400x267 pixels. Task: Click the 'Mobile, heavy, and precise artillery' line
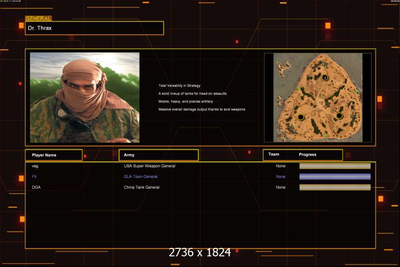pyautogui.click(x=186, y=101)
